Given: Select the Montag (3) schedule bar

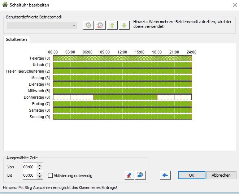Looking at the screenshot, I should coord(122,78).
